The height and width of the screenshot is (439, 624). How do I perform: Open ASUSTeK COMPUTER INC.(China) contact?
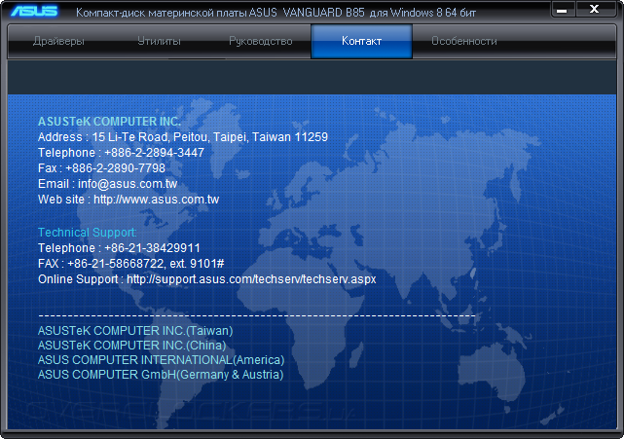131,346
